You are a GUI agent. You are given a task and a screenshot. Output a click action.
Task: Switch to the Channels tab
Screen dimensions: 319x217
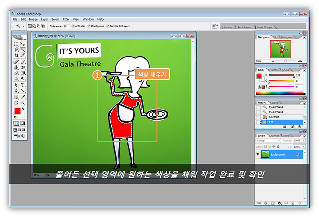tap(274, 136)
